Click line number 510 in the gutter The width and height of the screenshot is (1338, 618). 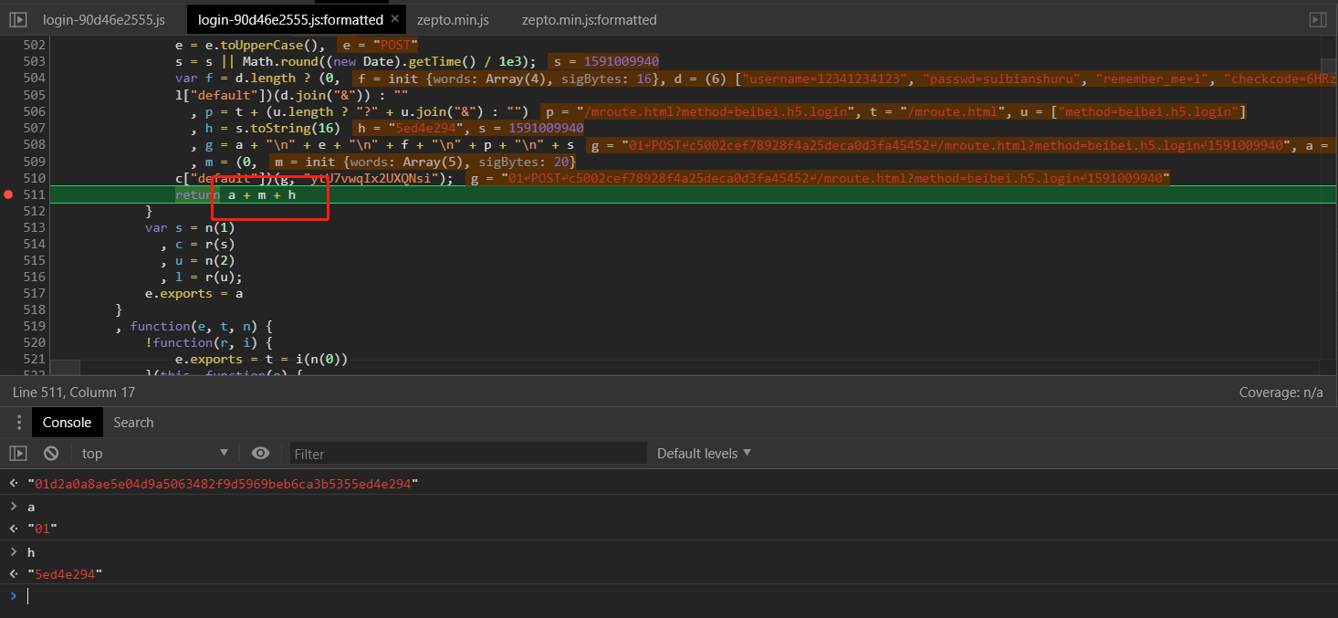(34, 178)
